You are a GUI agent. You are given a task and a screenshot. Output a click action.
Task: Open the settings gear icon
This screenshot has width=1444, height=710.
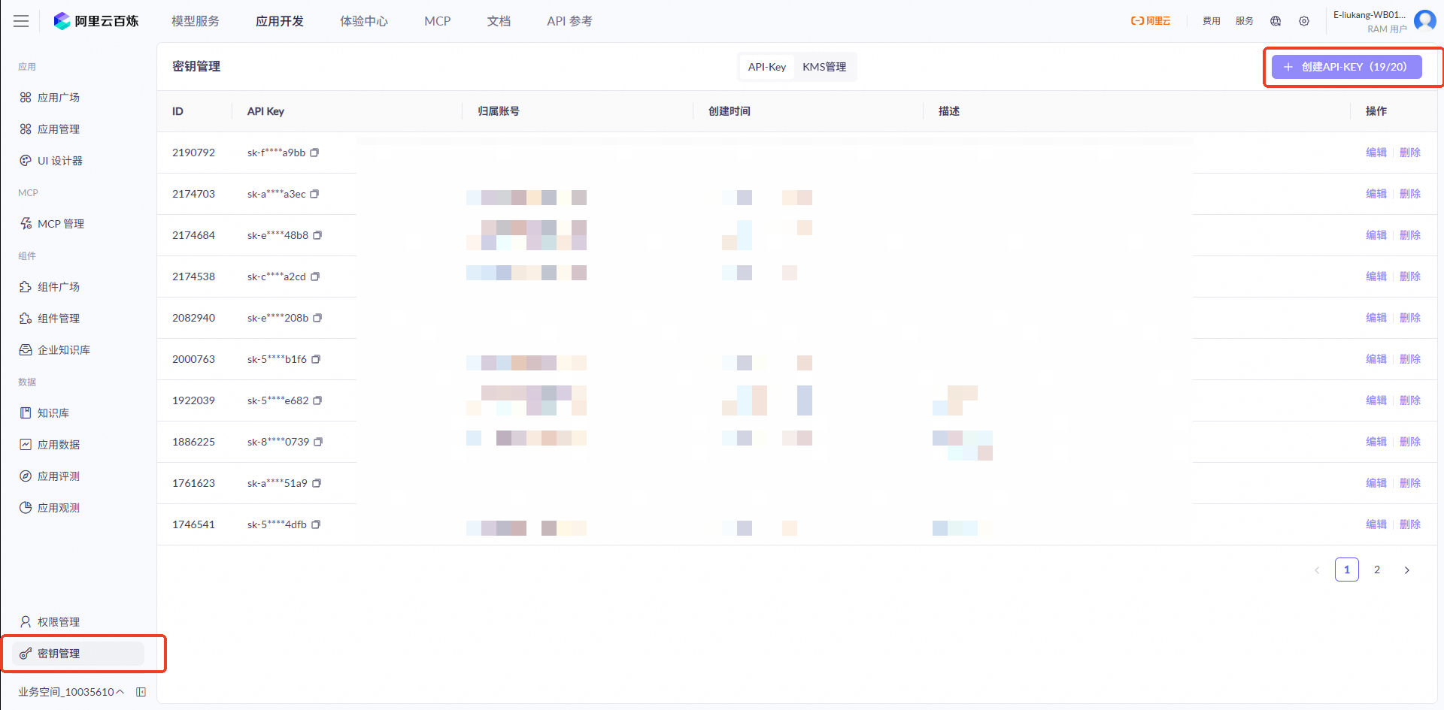click(1304, 21)
